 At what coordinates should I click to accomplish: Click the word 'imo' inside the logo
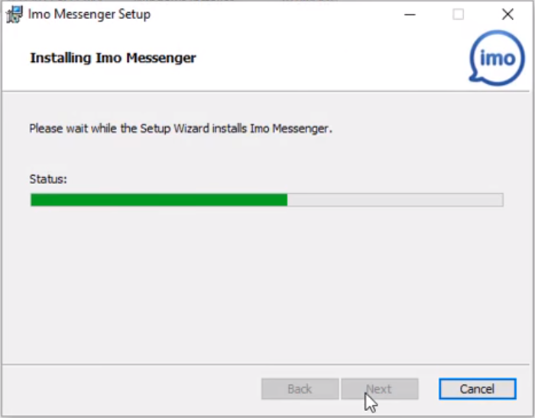(x=498, y=58)
